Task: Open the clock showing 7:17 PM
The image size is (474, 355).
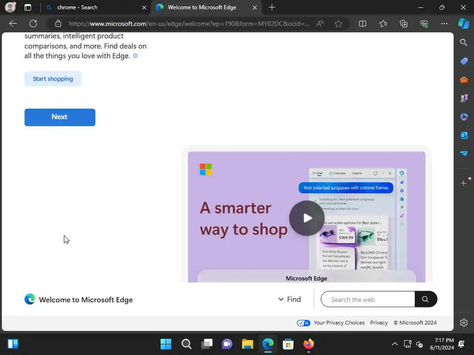Action: (442, 344)
